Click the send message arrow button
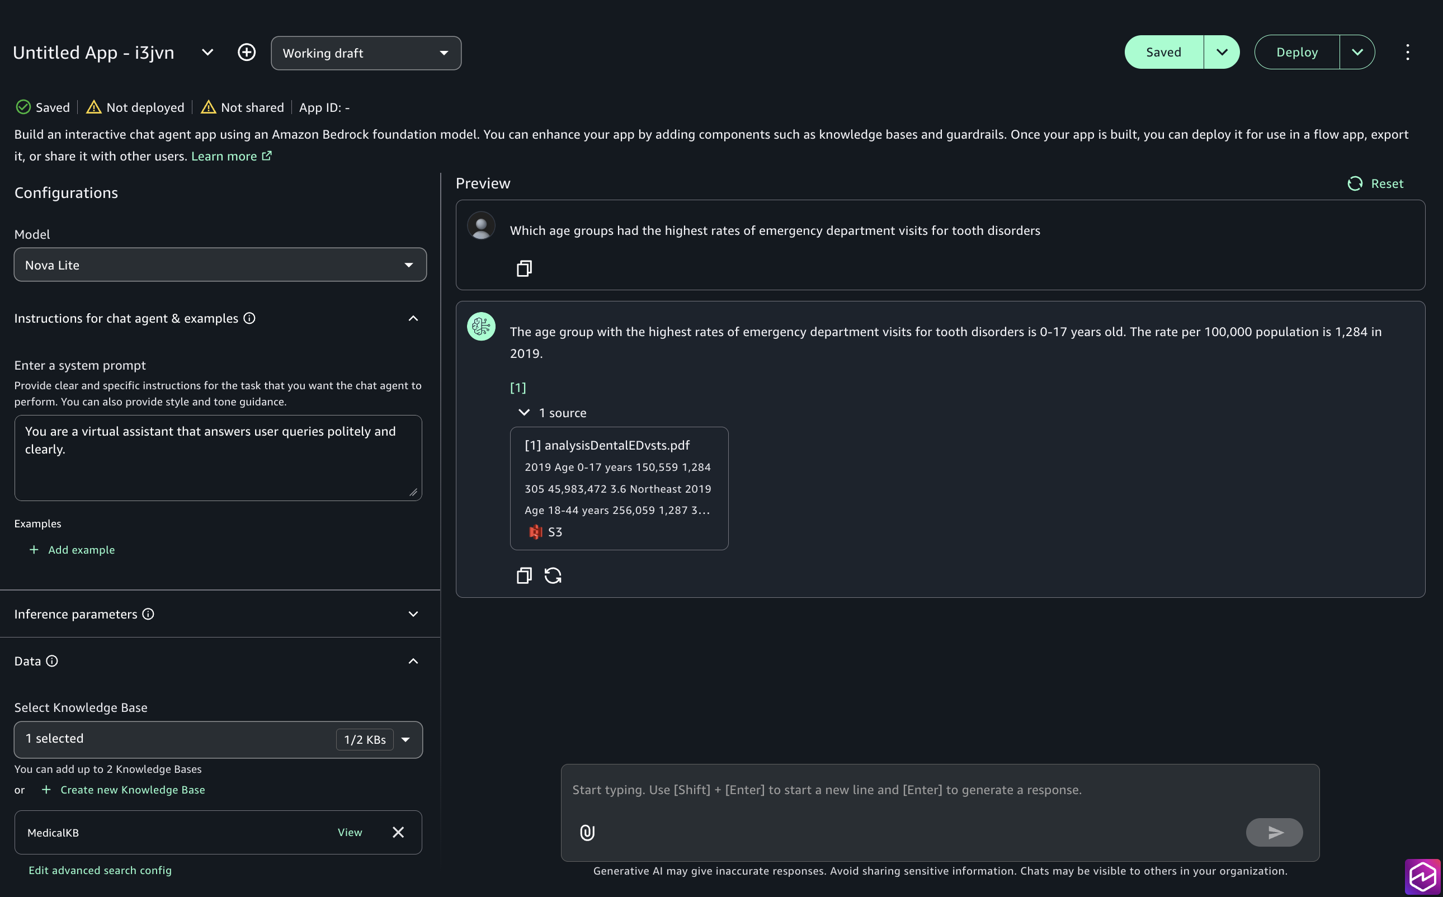The height and width of the screenshot is (897, 1443). [1274, 832]
